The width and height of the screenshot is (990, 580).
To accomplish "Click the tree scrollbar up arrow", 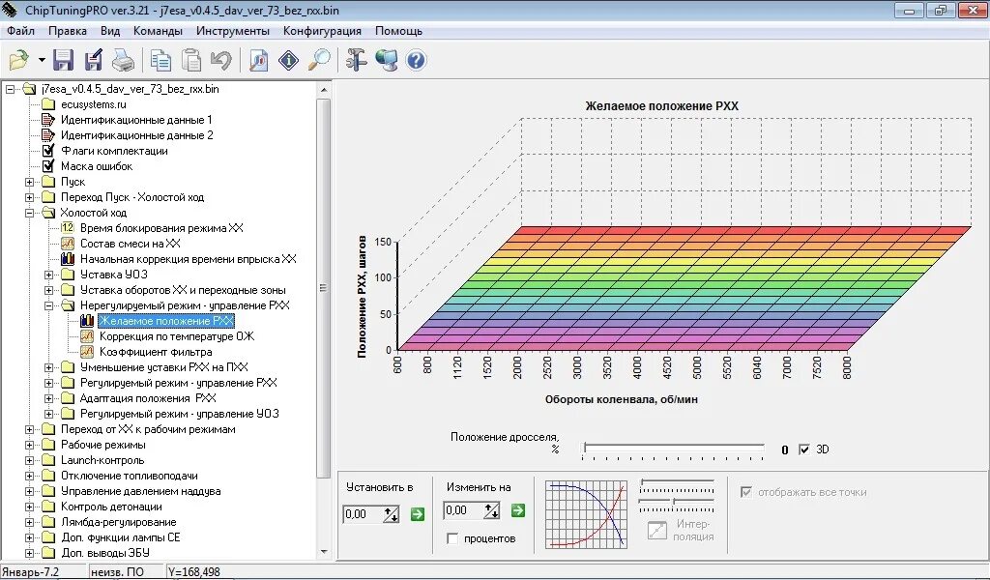I will point(323,90).
